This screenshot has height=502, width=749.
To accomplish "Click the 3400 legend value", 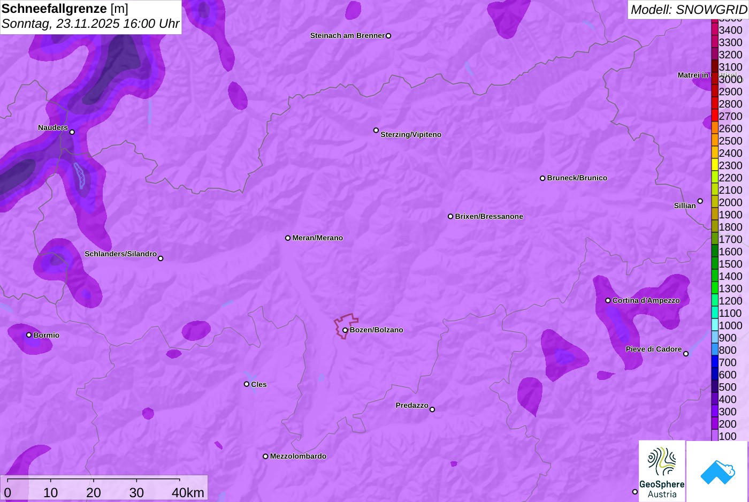I will point(730,30).
